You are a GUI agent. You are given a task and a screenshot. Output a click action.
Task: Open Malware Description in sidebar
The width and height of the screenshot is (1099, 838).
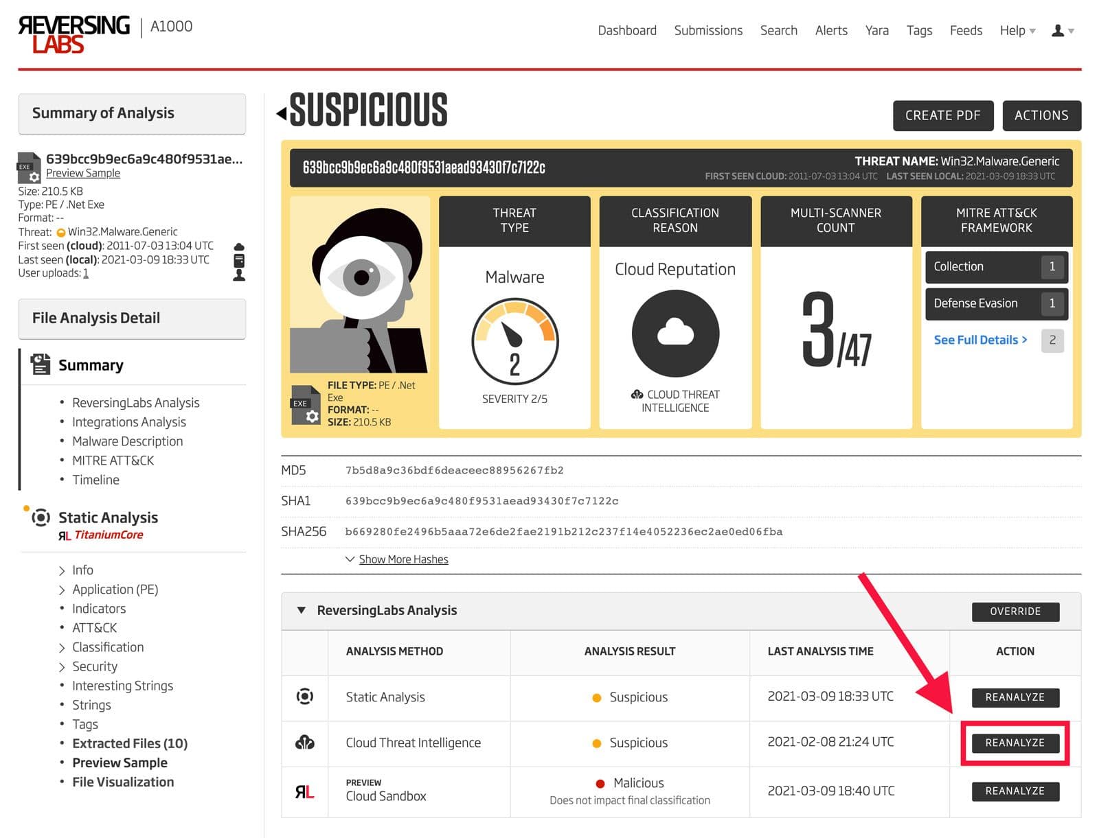click(128, 441)
